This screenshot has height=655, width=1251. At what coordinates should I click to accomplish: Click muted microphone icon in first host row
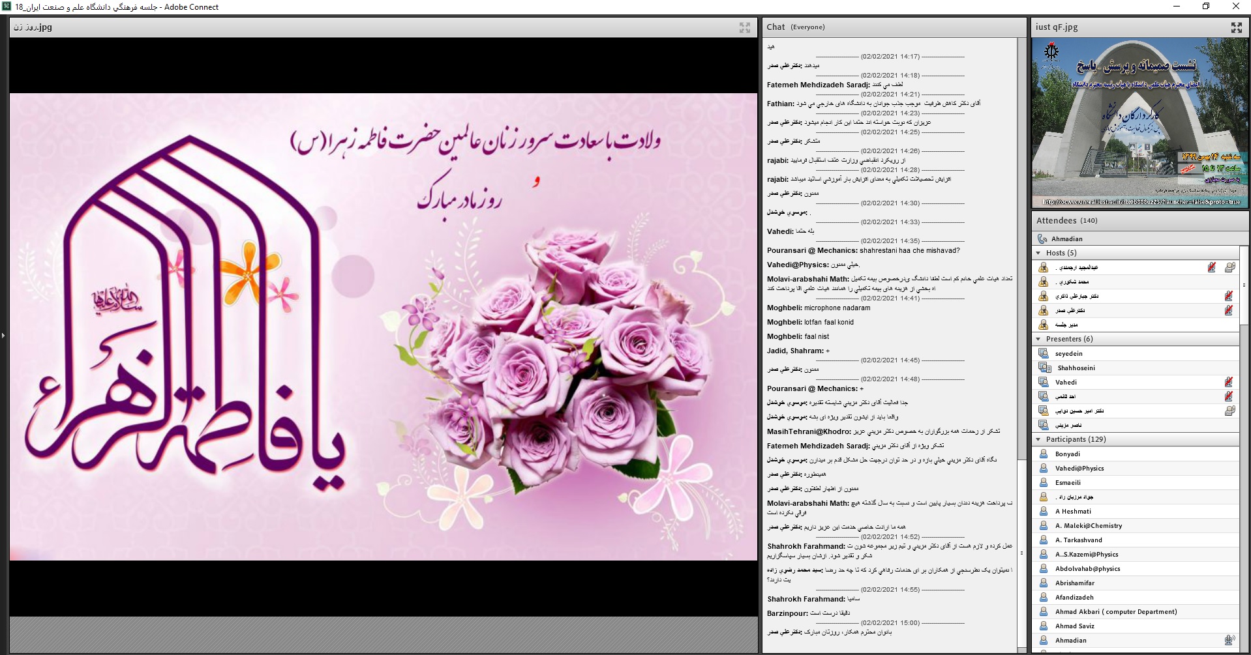click(1211, 267)
